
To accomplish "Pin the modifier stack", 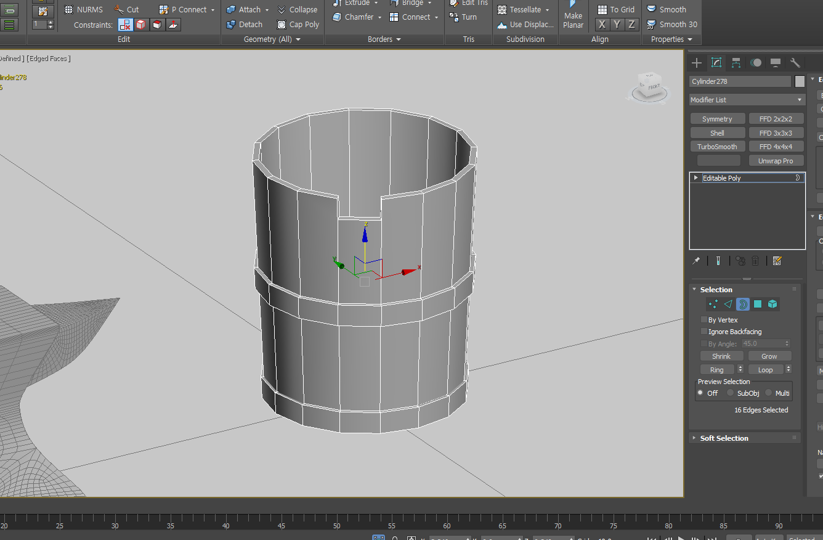I will tap(696, 261).
